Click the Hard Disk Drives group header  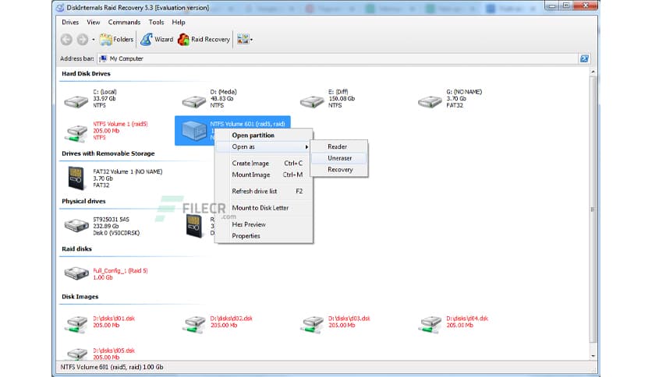tap(86, 73)
